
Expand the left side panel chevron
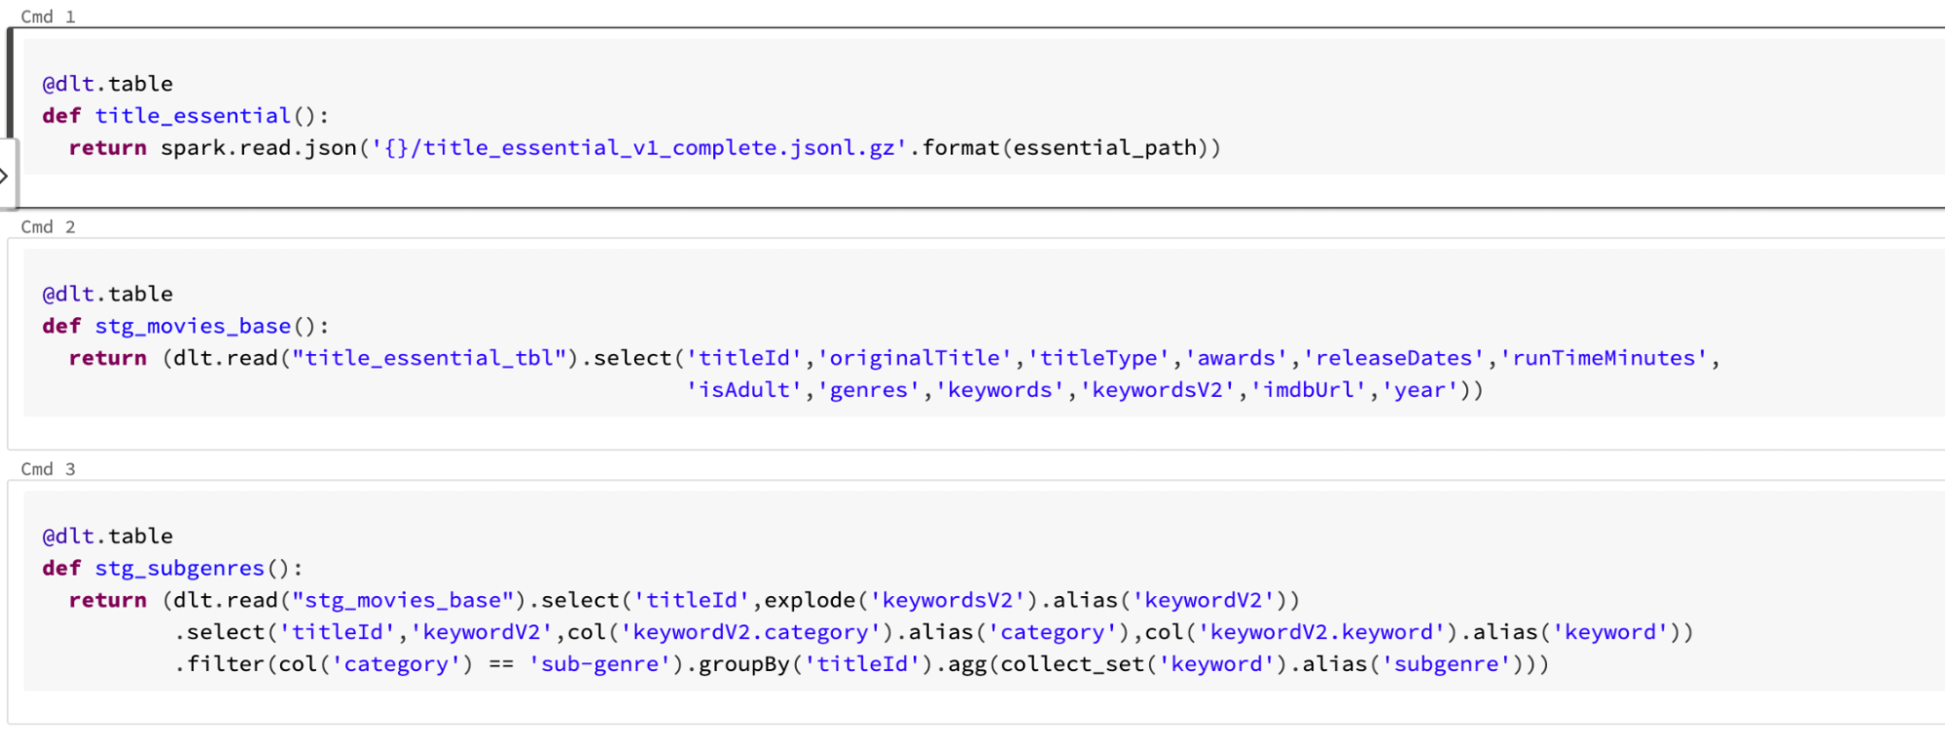coord(5,176)
